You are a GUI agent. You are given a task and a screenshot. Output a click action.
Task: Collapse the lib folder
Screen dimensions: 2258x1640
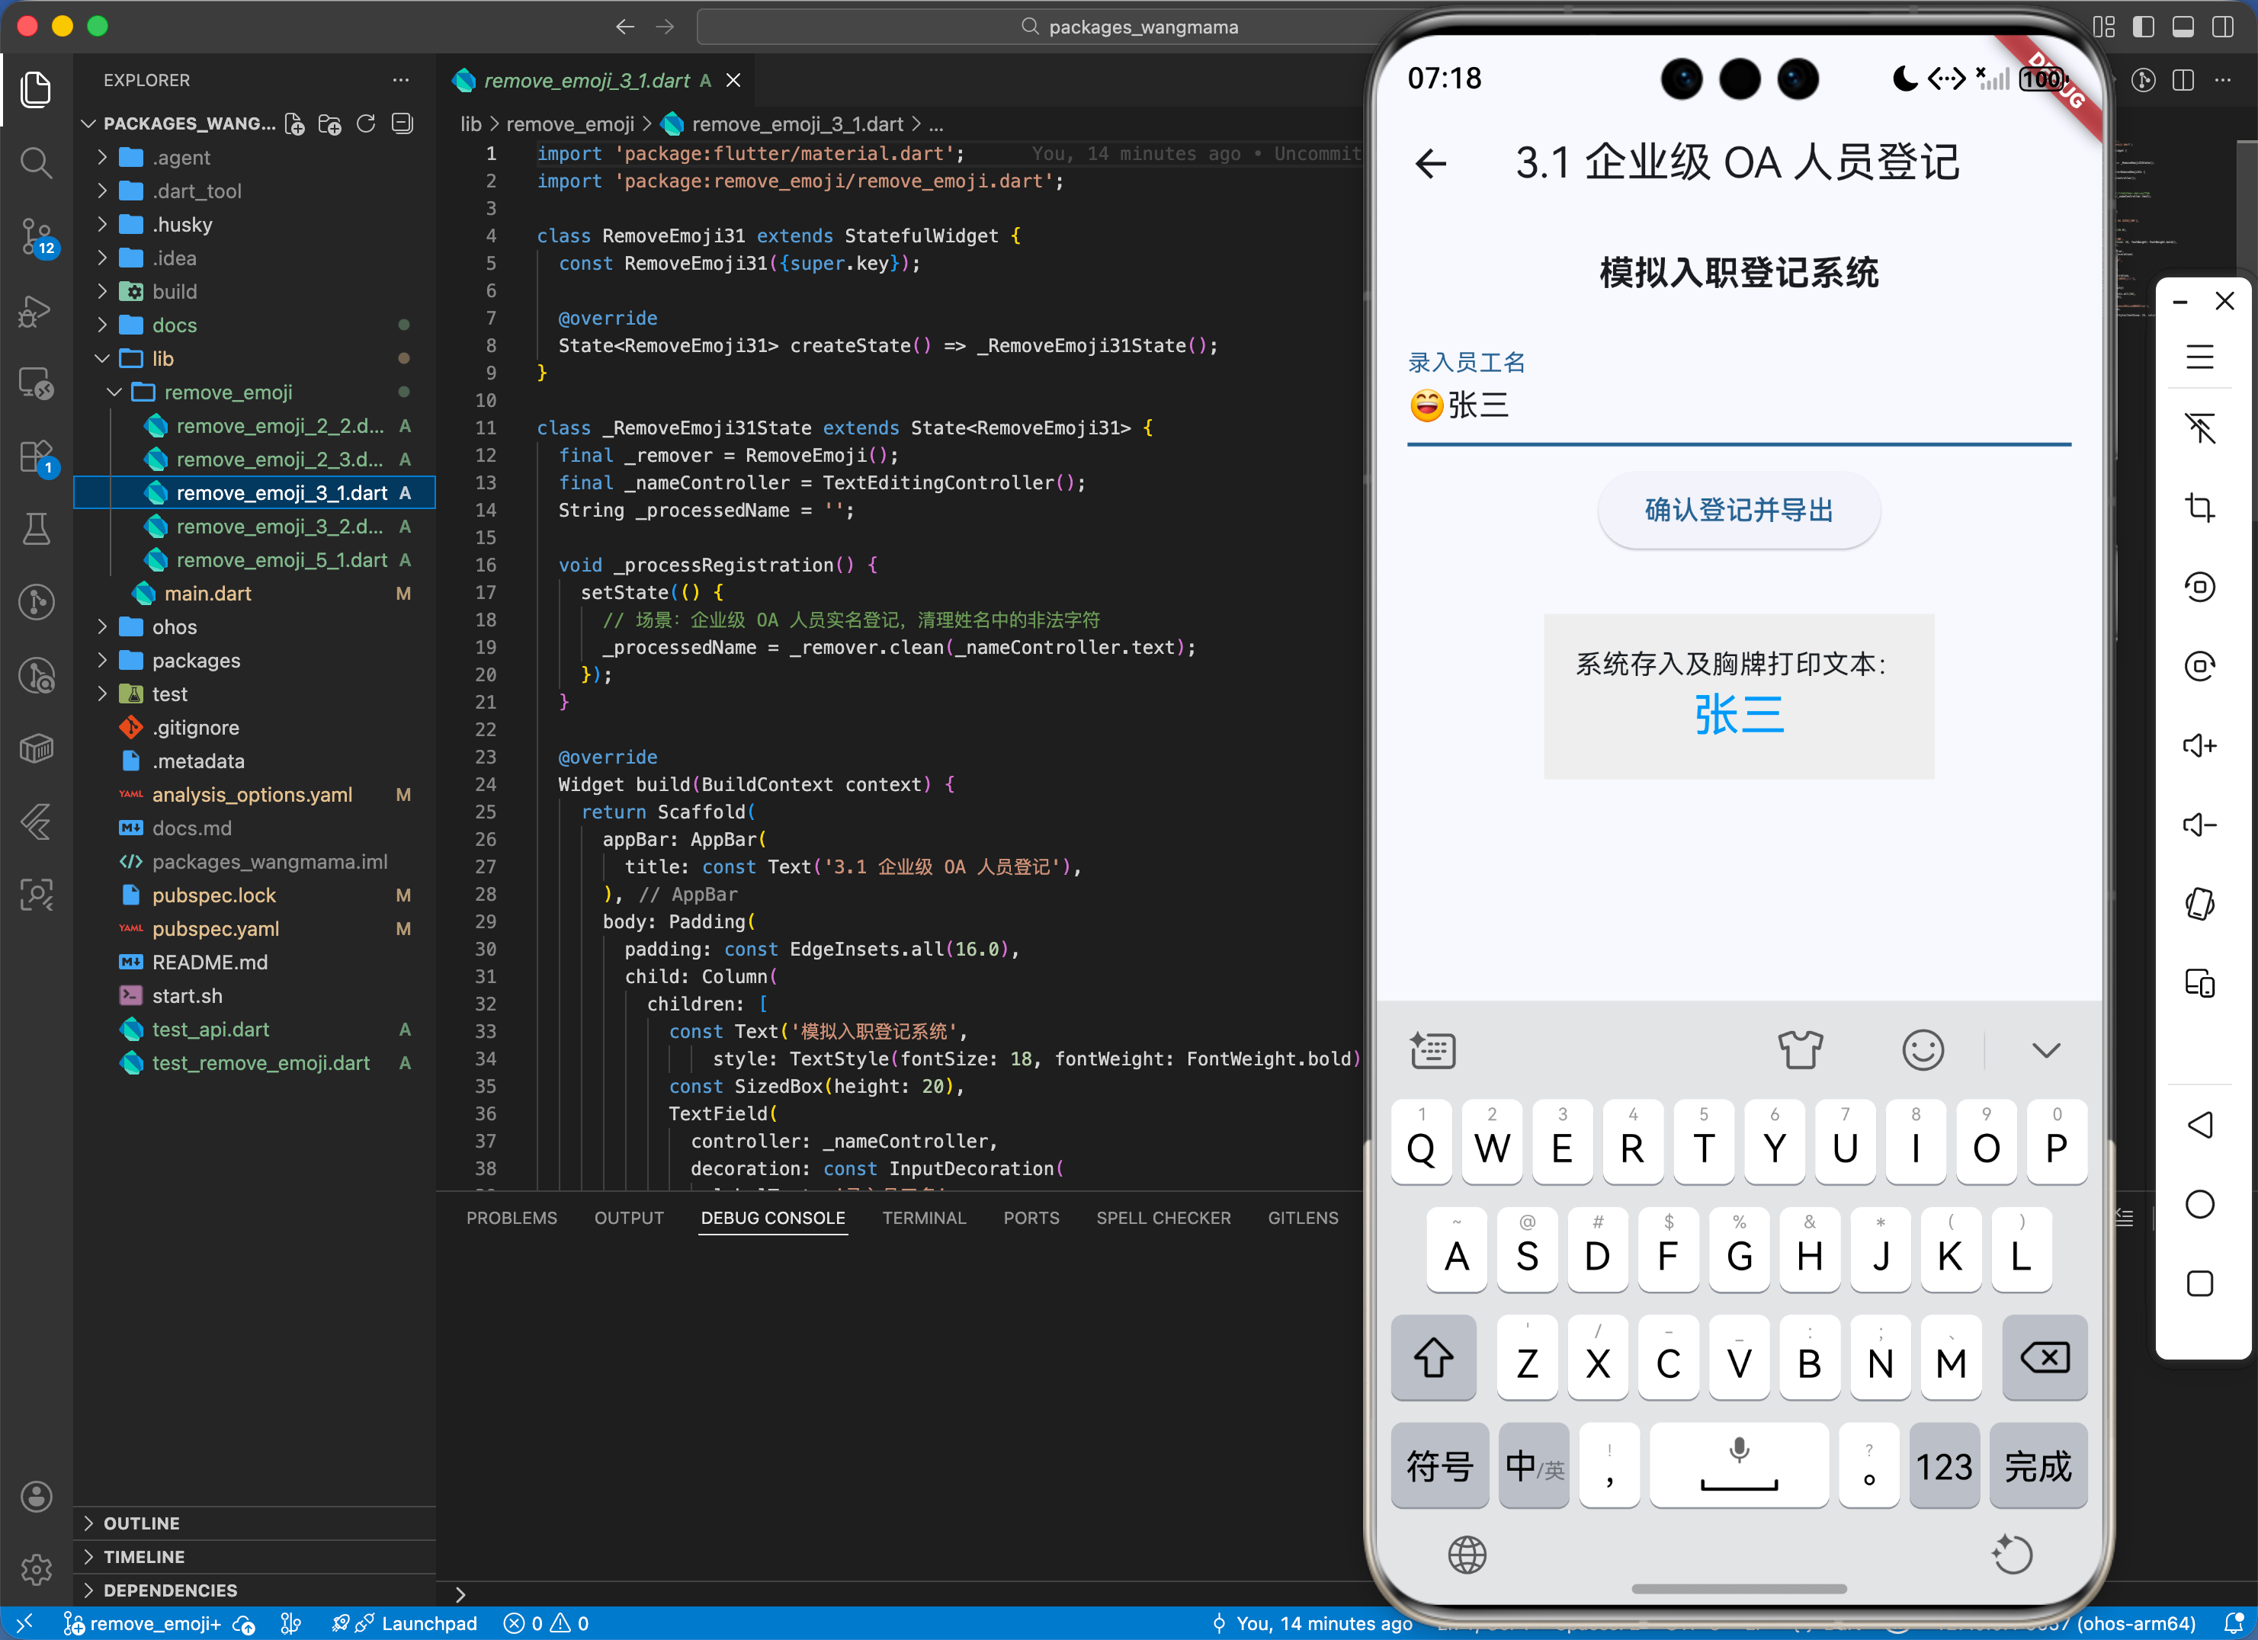click(162, 358)
